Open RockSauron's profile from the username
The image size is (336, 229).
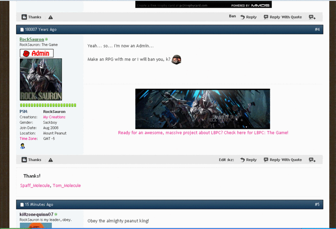[x=31, y=39]
